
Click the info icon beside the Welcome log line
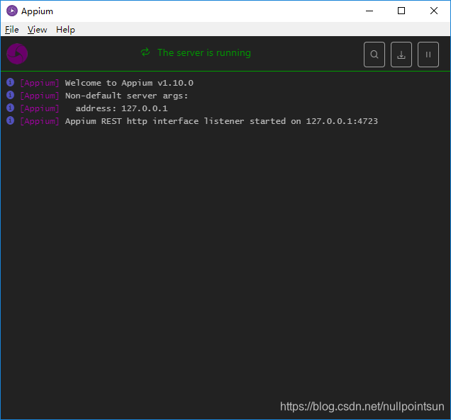tap(10, 82)
